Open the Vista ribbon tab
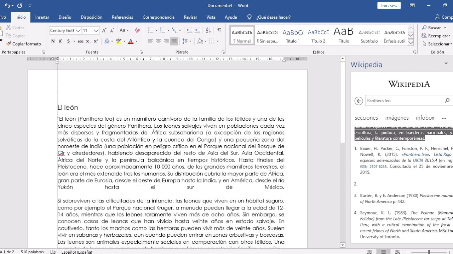This screenshot has width=453, height=254. click(x=211, y=17)
